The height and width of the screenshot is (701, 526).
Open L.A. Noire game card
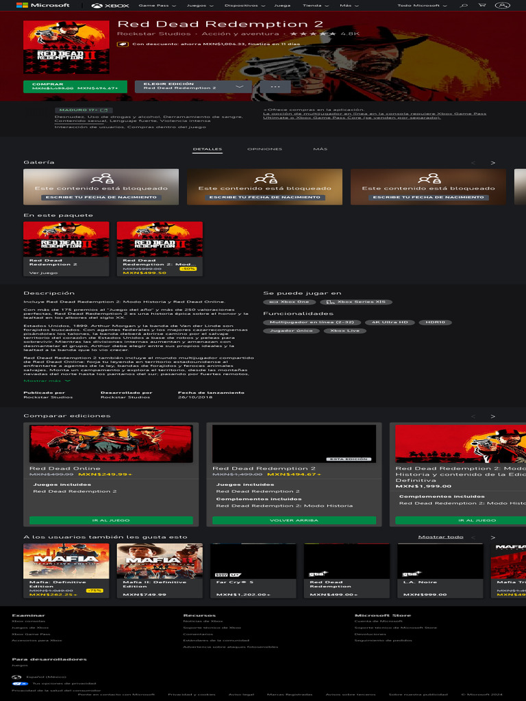click(x=440, y=571)
